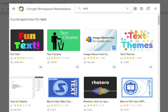This screenshot has height=112, width=168.
Task: Click the install icon for Image Above Text
Action: [114, 67]
